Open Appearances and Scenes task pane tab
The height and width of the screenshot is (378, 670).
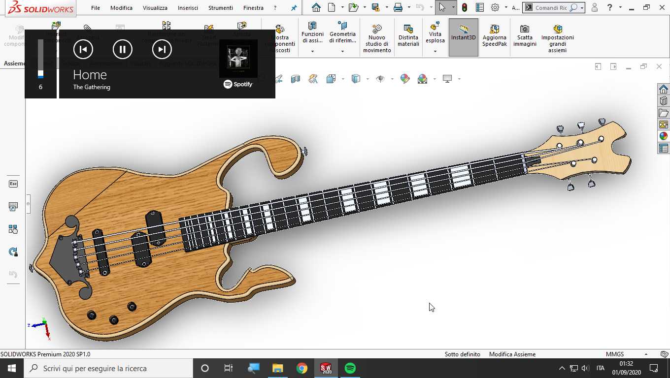664,136
